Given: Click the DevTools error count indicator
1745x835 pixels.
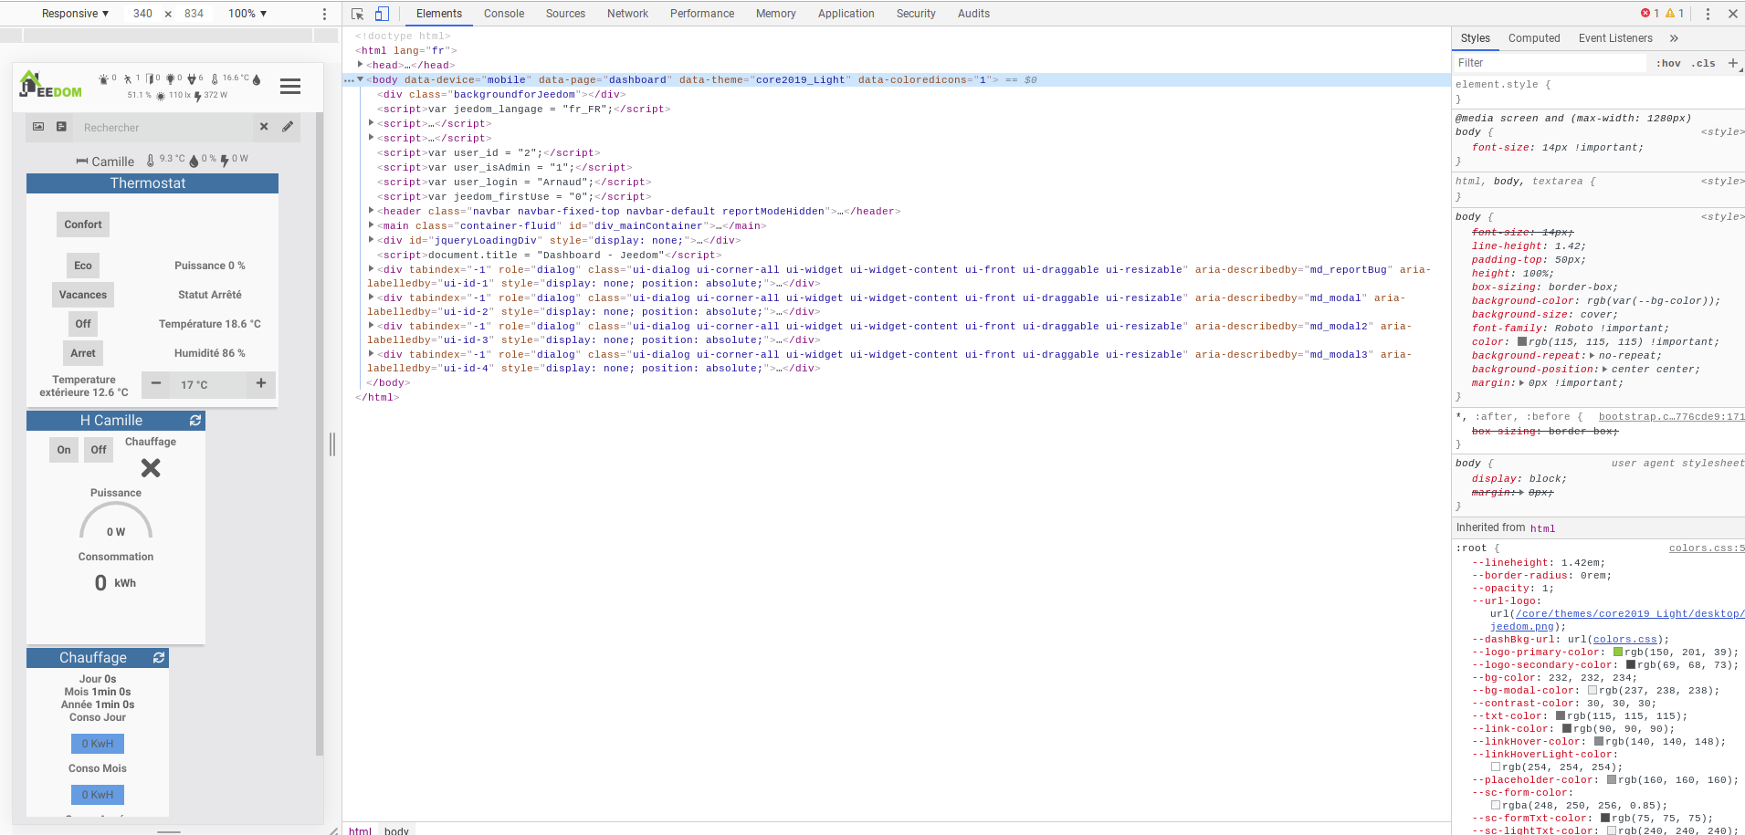Looking at the screenshot, I should (x=1650, y=14).
